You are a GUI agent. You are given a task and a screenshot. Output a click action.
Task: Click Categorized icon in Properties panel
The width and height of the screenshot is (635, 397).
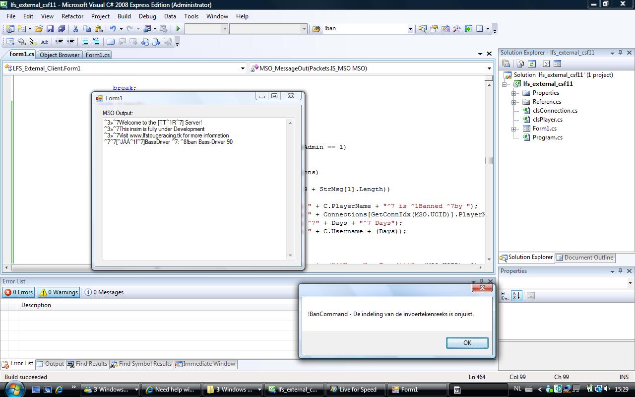click(x=505, y=296)
